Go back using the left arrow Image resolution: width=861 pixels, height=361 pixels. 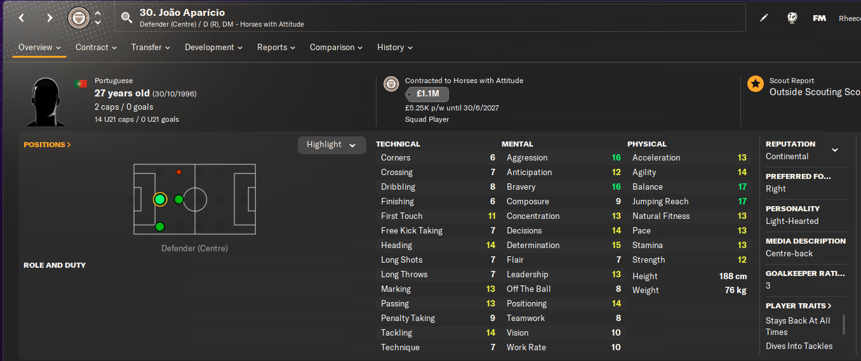(22, 18)
